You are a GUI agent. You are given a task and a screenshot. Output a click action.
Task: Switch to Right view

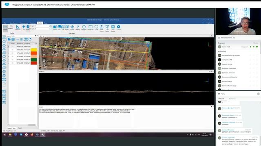point(67,28)
